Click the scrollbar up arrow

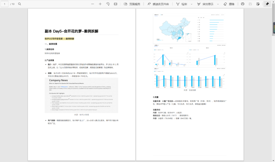tap(273, 1)
